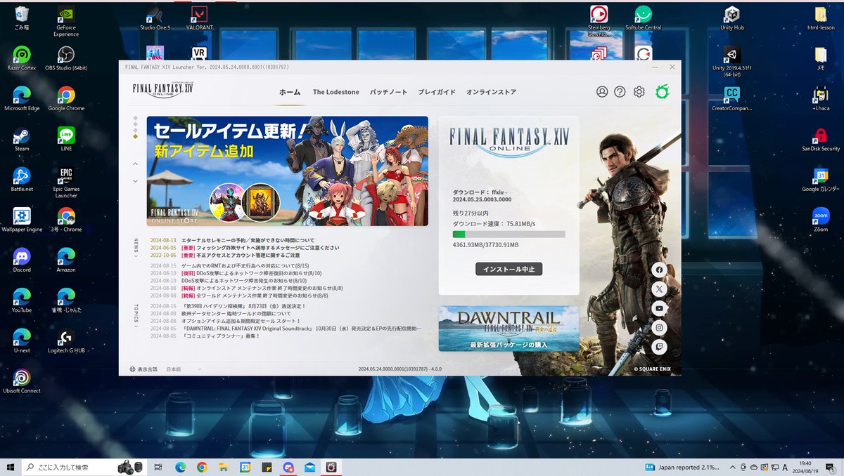
Task: Open the html-lesson folder on desktop
Action: click(x=821, y=18)
